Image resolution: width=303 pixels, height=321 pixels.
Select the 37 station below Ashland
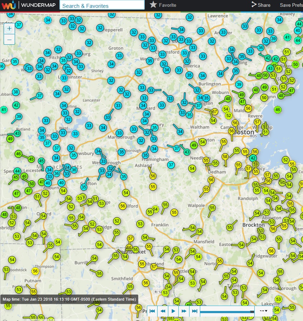click(x=171, y=165)
